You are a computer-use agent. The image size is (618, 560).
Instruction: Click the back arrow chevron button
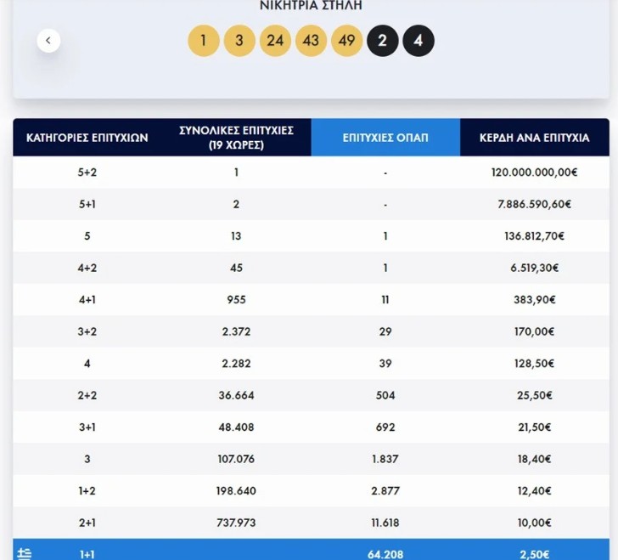click(x=48, y=40)
